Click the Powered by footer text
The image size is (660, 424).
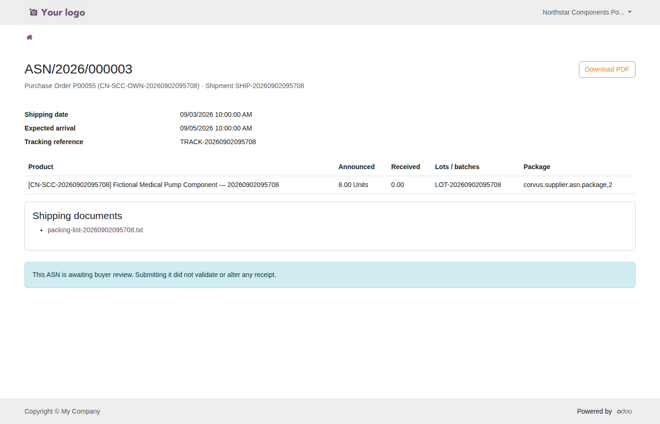click(x=594, y=411)
